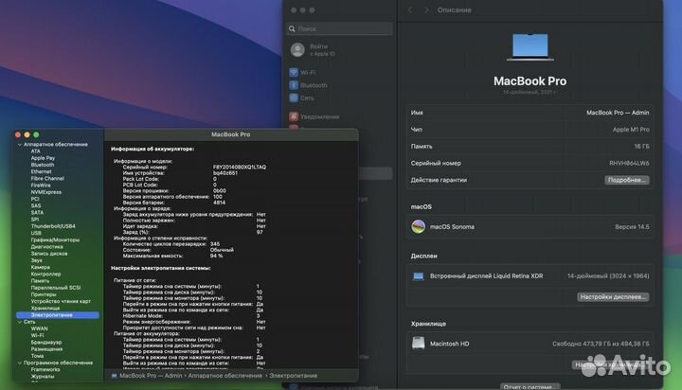Select SPI item
The width and height of the screenshot is (682, 390).
tap(35, 220)
